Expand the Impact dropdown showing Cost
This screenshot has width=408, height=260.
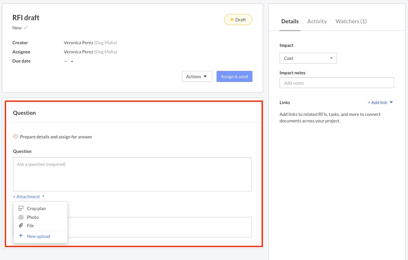(x=308, y=58)
